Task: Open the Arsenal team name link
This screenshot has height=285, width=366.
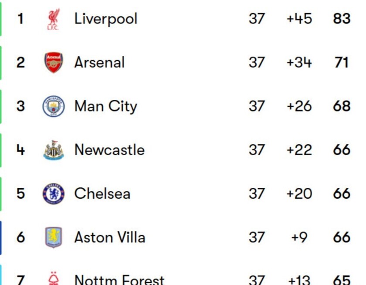Action: (99, 63)
